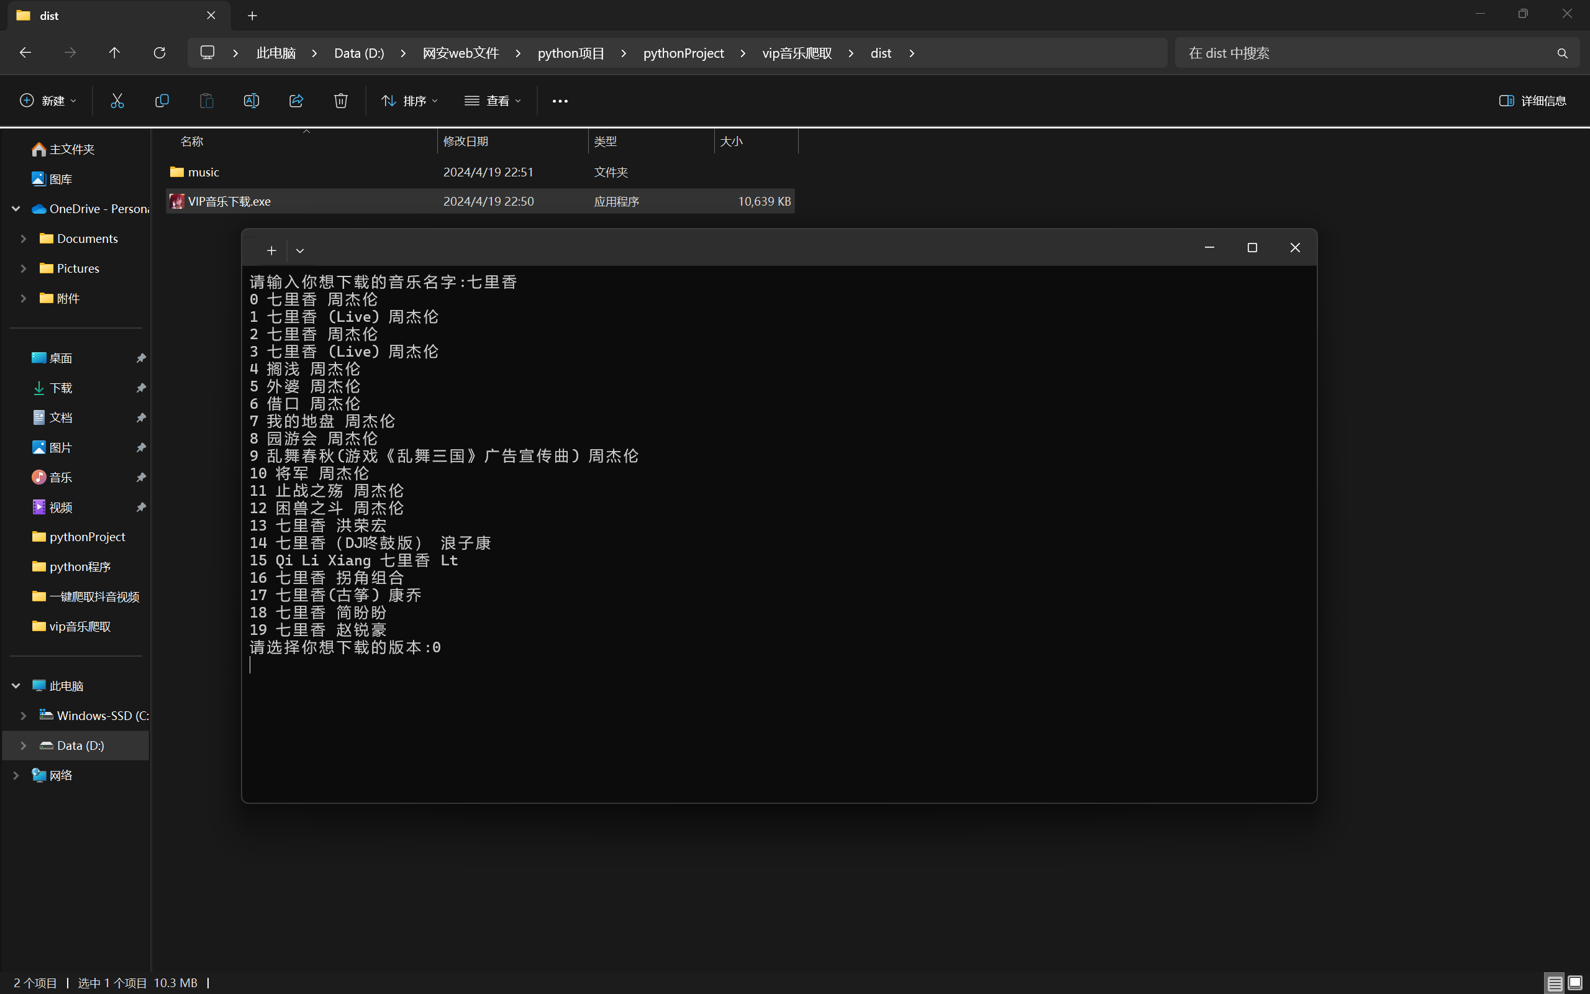This screenshot has height=994, width=1590.
Task: Click the search magnifier icon
Action: click(1562, 53)
